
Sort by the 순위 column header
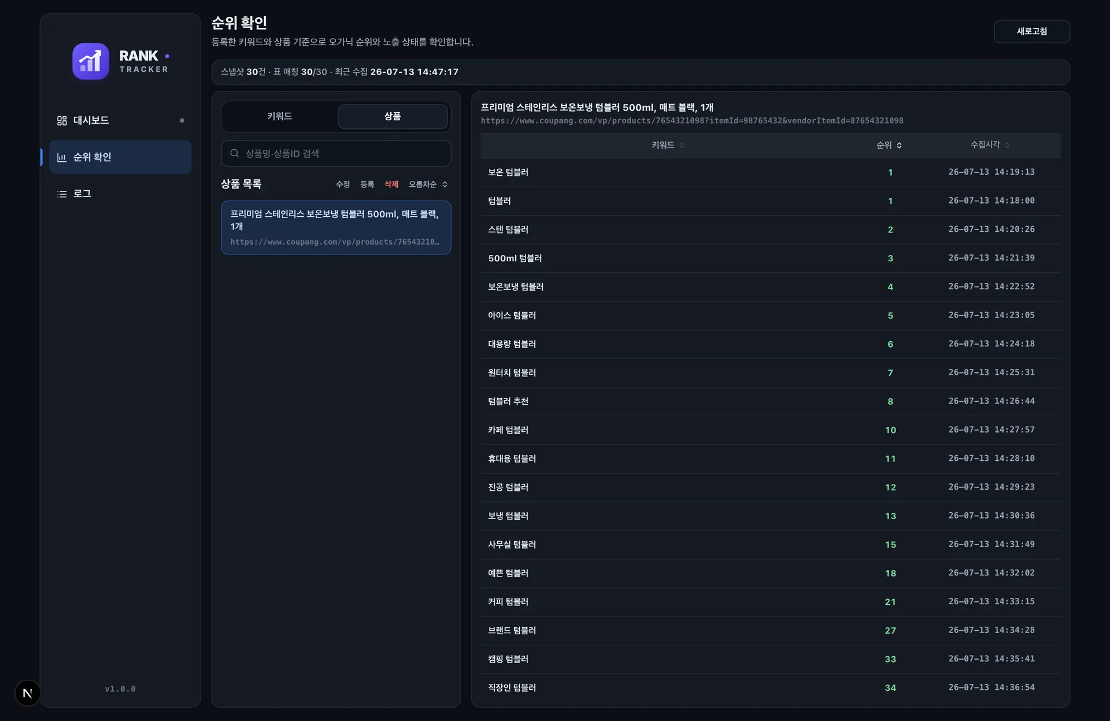click(x=889, y=145)
